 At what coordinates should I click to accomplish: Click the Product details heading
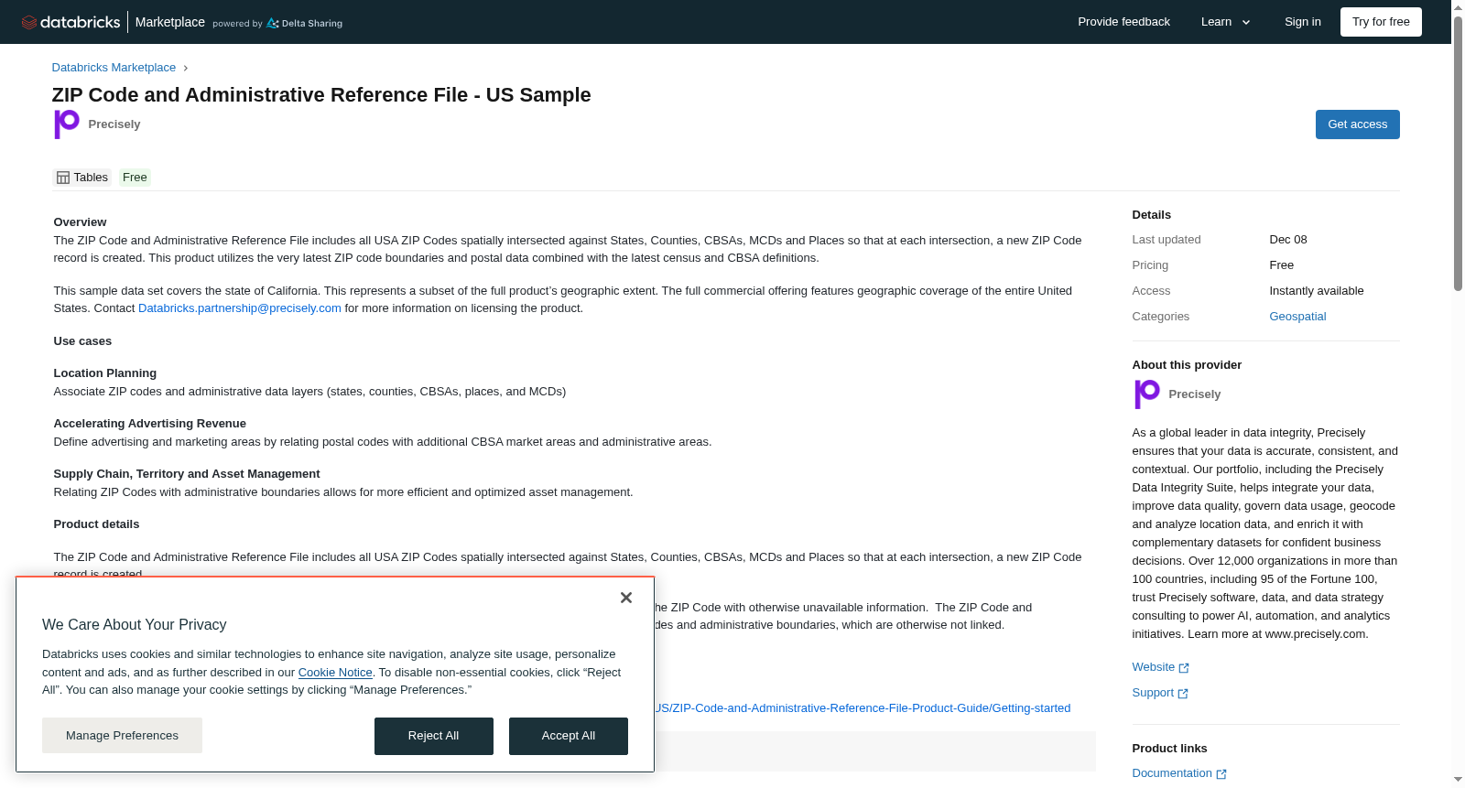(x=96, y=524)
